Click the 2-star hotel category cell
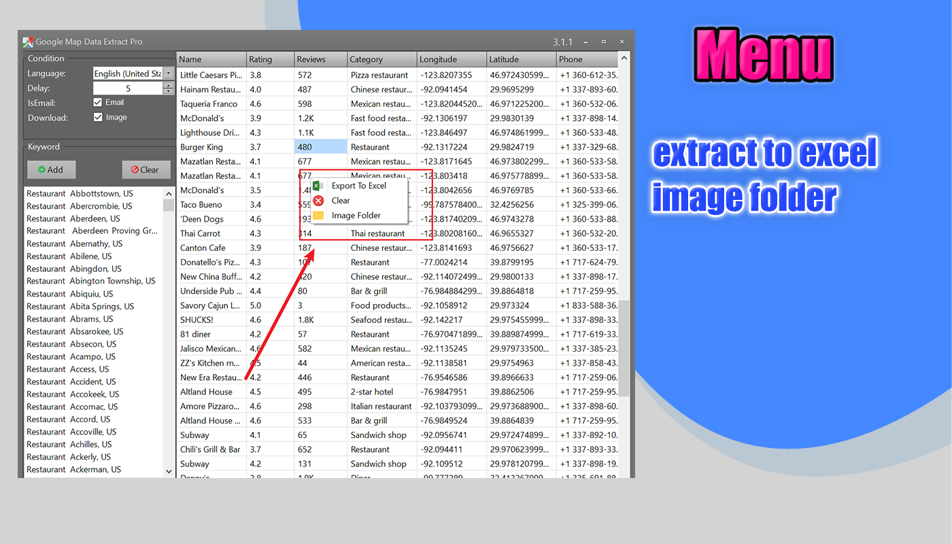The image size is (952, 544). [x=382, y=392]
